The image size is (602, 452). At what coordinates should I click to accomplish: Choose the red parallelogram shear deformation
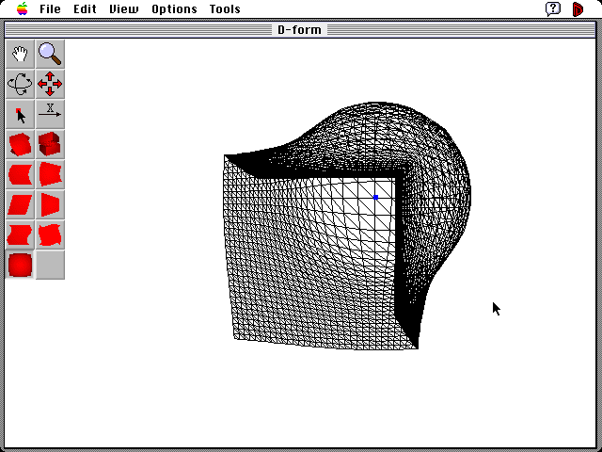click(20, 204)
